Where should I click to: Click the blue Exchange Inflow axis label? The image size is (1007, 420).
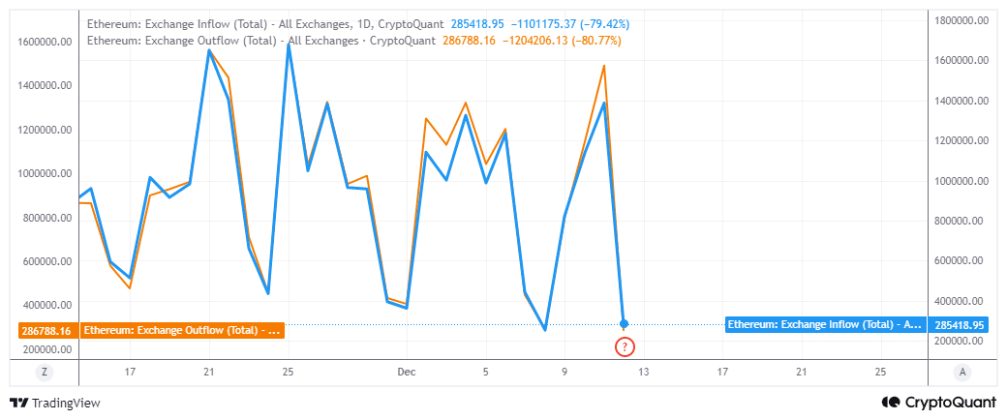coord(824,324)
